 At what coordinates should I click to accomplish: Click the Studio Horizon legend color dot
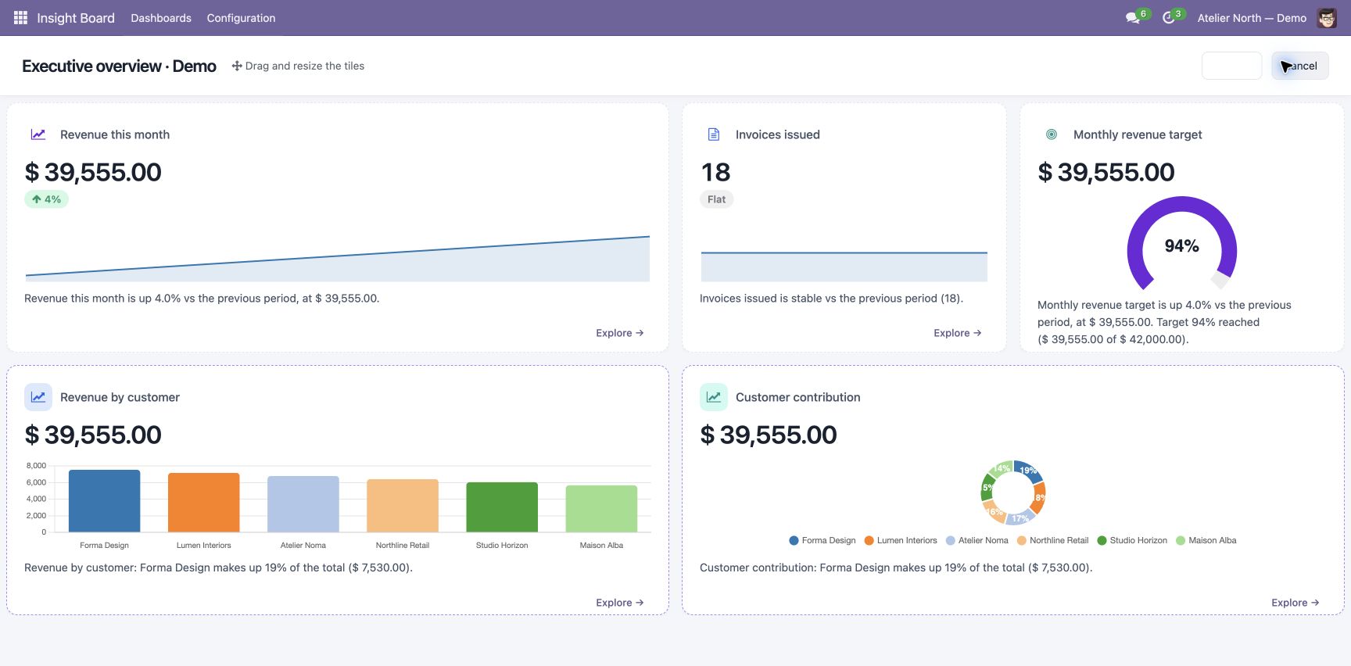[x=1102, y=540]
